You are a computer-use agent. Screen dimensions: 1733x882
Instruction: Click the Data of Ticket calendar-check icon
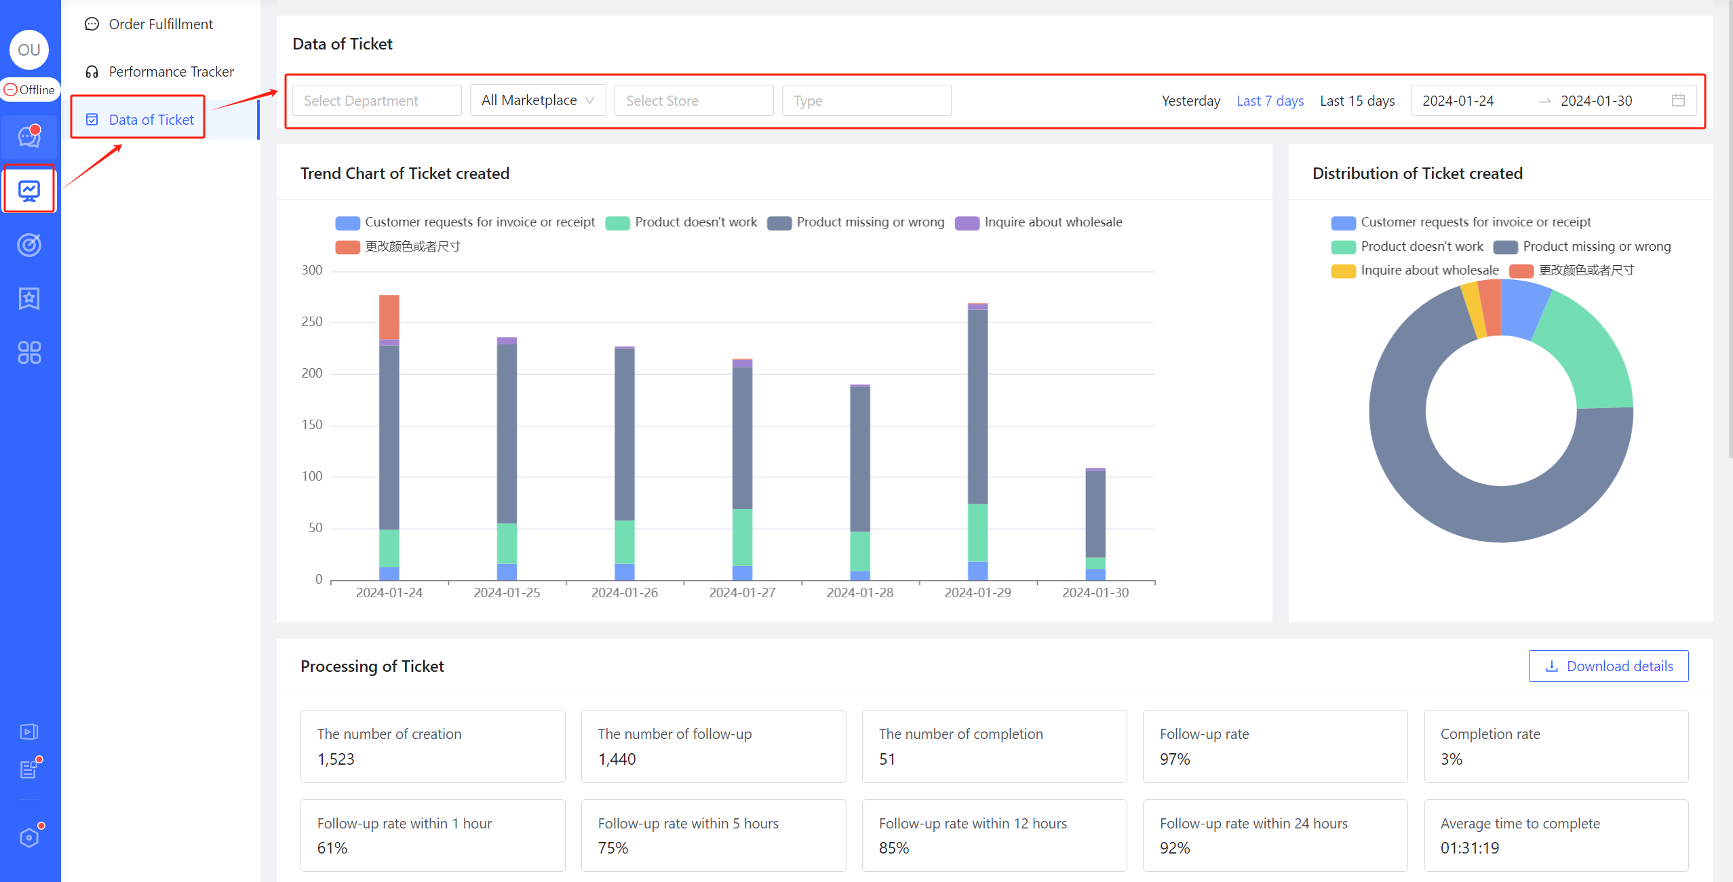pyautogui.click(x=92, y=119)
